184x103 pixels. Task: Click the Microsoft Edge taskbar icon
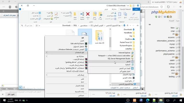pyautogui.click(x=147, y=100)
